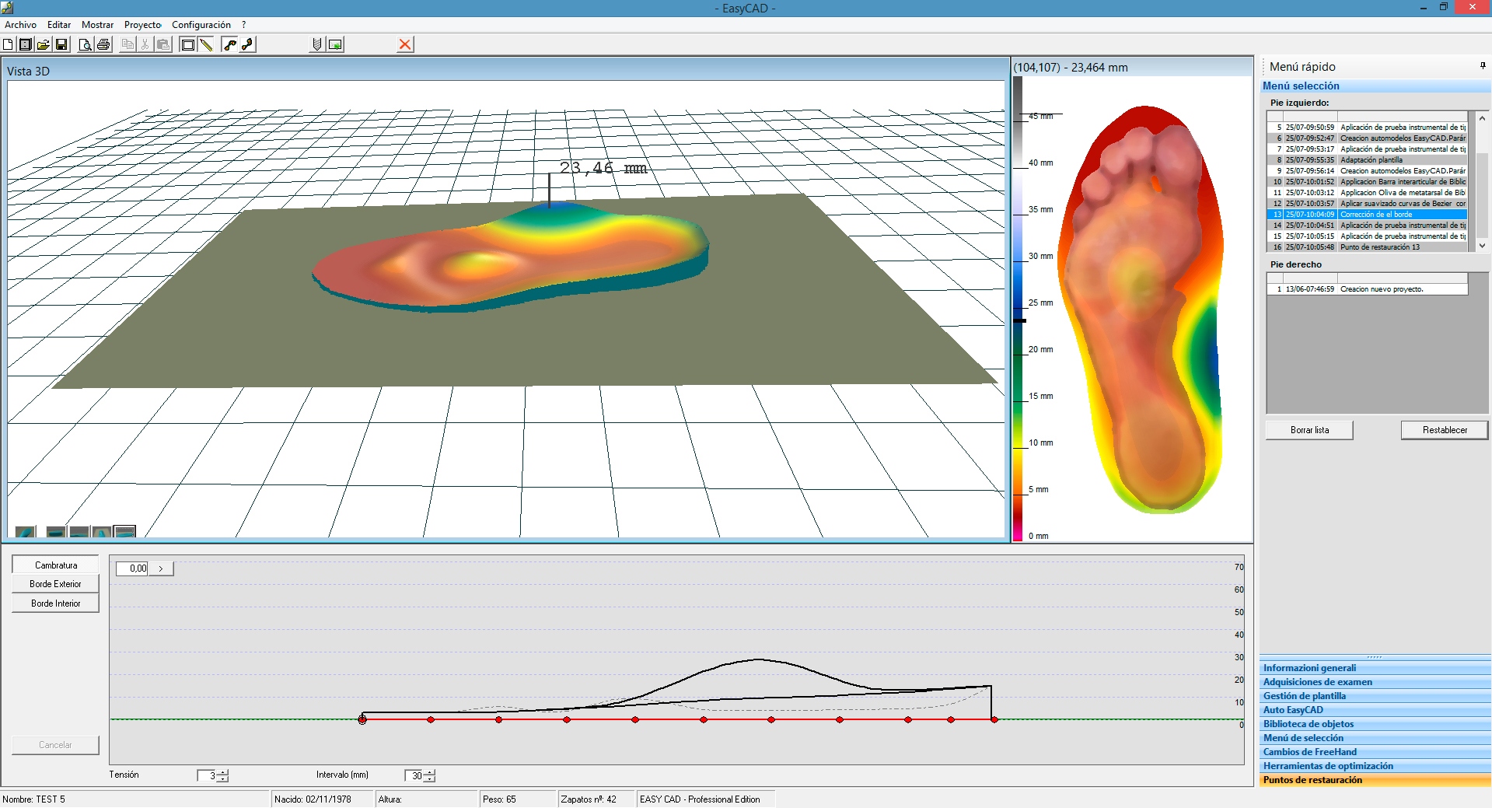Image resolution: width=1492 pixels, height=808 pixels.
Task: Select the left footprint toolbar icon
Action: (x=230, y=45)
